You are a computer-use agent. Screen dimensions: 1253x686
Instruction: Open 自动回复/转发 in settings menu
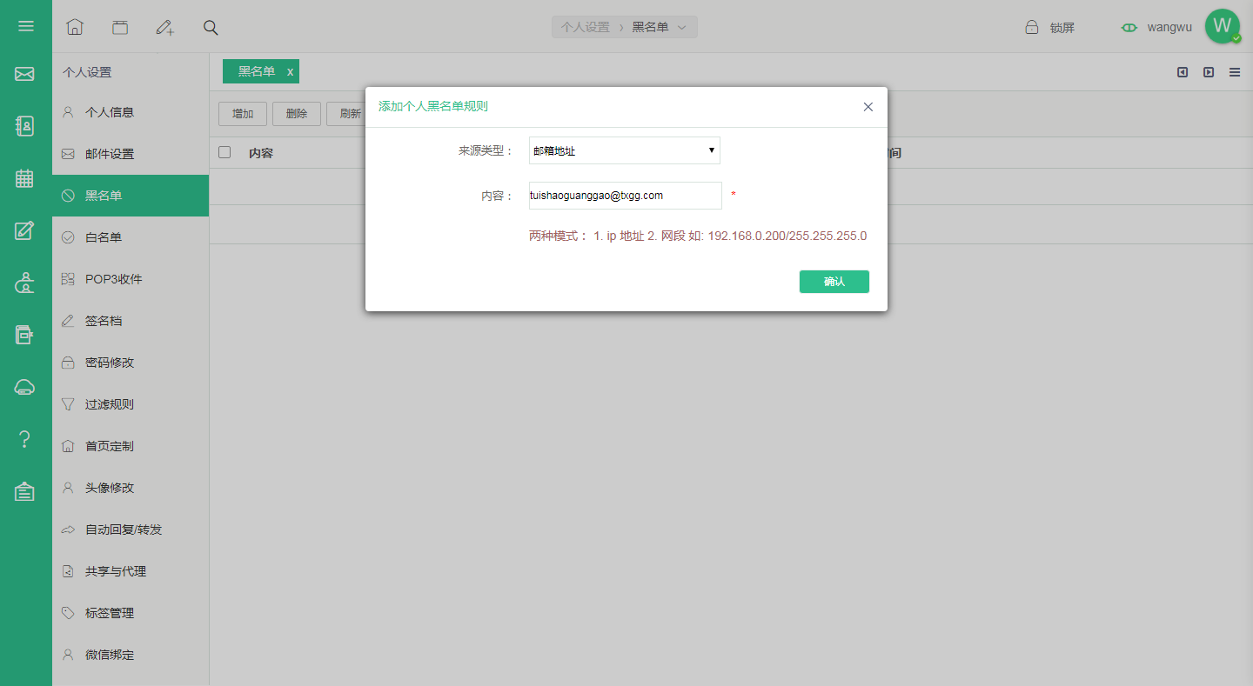coord(131,529)
